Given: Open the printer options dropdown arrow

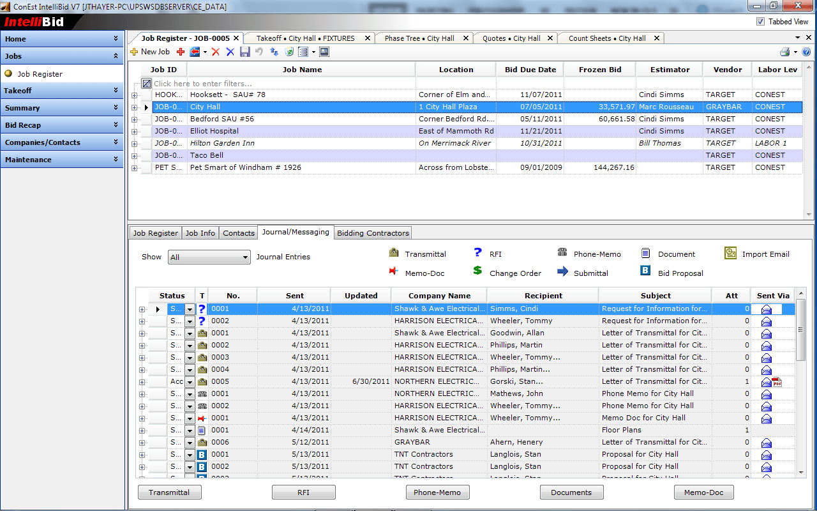Looking at the screenshot, I should click(x=795, y=52).
